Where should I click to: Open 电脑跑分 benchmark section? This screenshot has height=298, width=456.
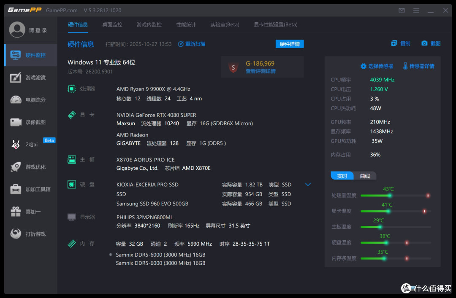point(31,100)
